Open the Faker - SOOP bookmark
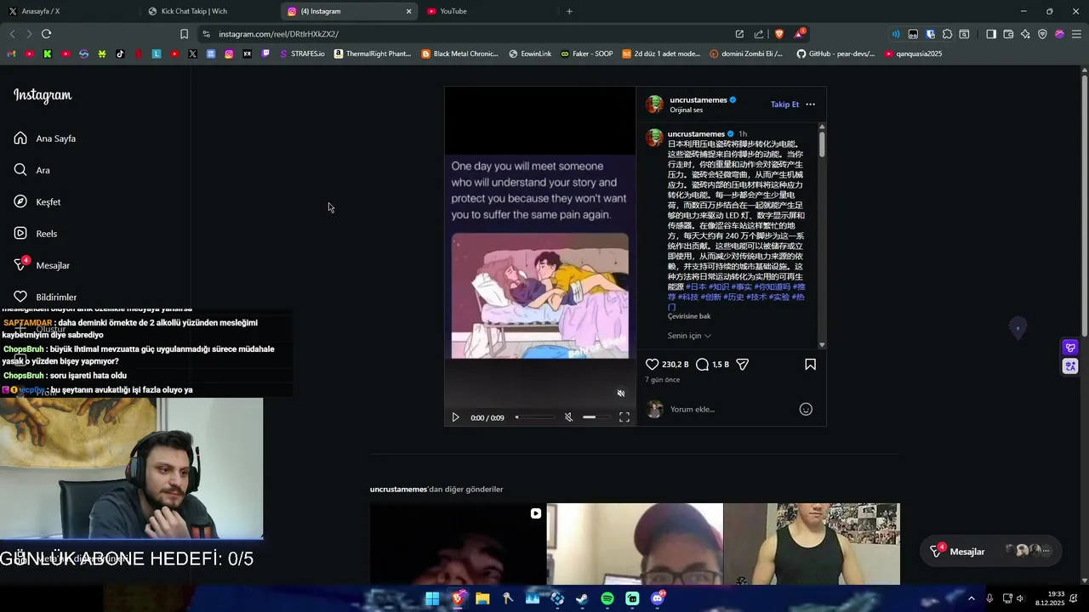The width and height of the screenshot is (1089, 612). coord(587,54)
